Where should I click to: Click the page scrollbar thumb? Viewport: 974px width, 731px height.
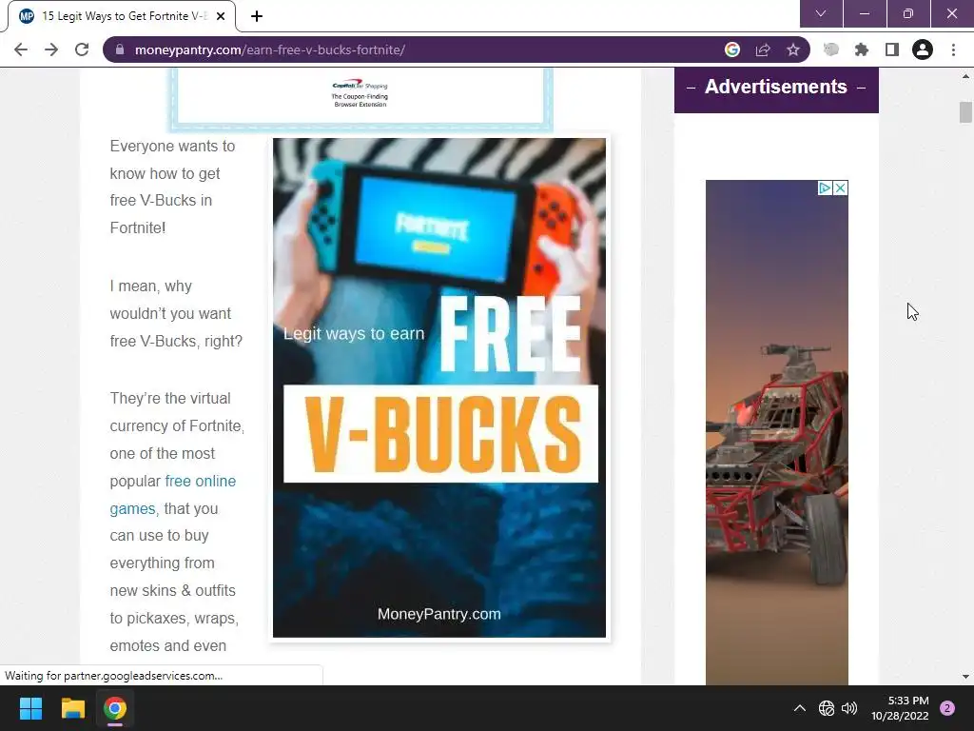coord(965,112)
